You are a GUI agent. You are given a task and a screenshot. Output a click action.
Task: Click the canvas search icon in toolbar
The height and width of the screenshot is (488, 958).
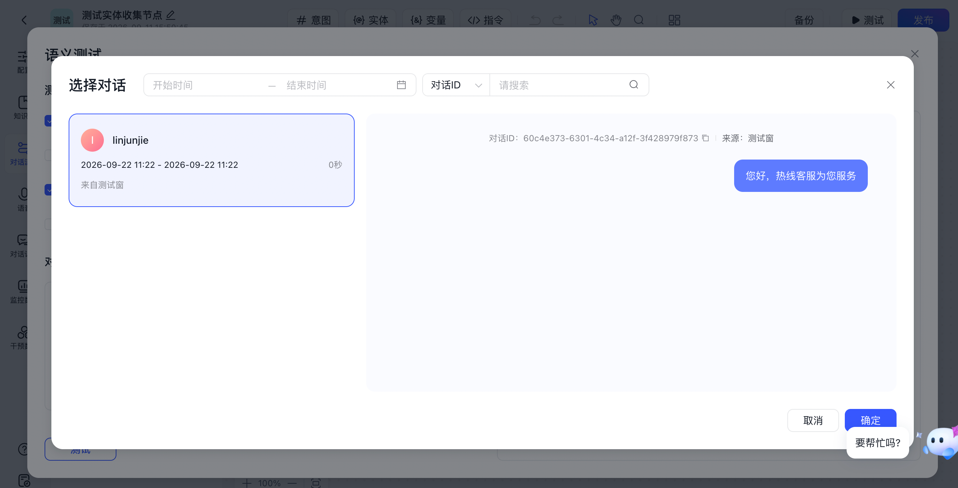639,20
